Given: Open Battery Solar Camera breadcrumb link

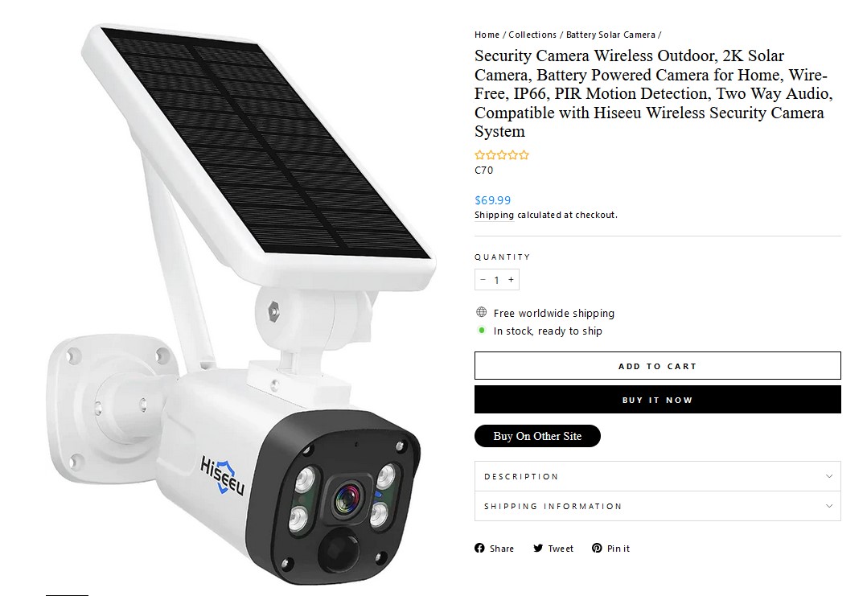Looking at the screenshot, I should (610, 35).
